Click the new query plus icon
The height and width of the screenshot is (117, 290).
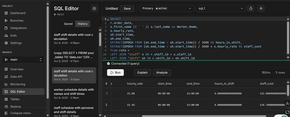tap(94, 8)
